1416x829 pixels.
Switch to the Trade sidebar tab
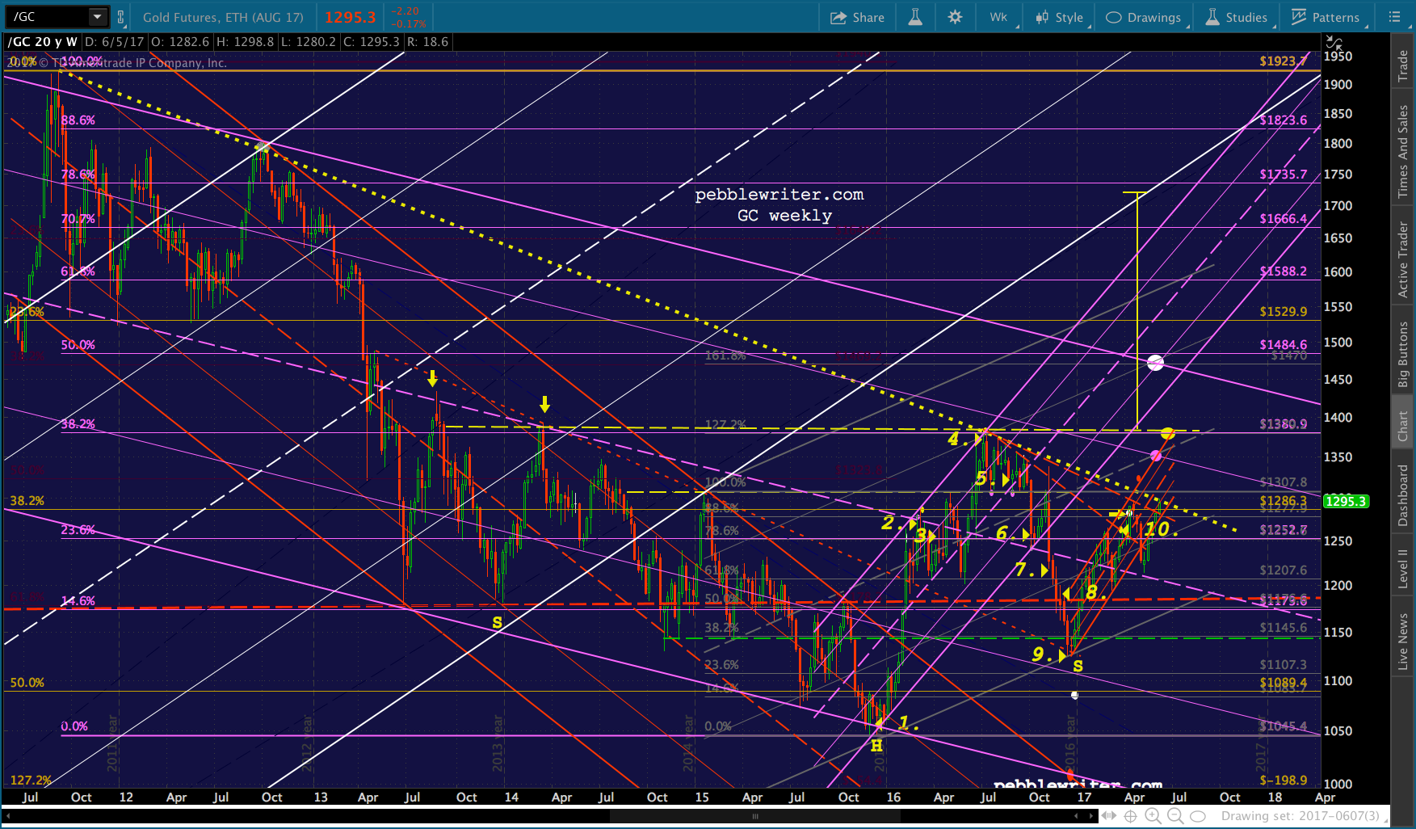1403,65
